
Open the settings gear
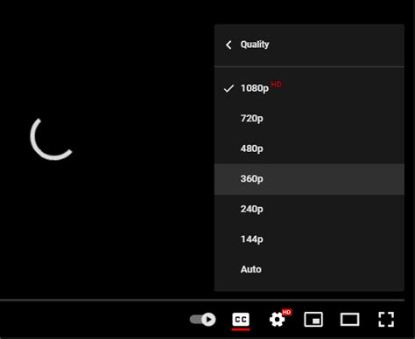click(278, 320)
